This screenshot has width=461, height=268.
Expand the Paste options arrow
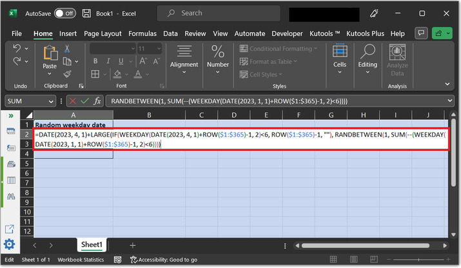[x=50, y=73]
